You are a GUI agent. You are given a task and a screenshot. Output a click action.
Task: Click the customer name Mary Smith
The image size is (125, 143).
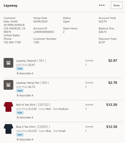tap(11, 22)
